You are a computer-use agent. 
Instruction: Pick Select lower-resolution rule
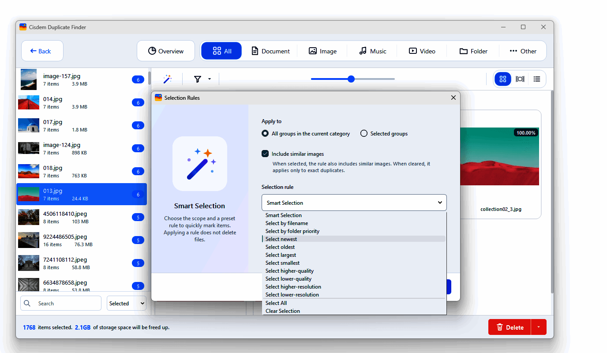(354, 295)
